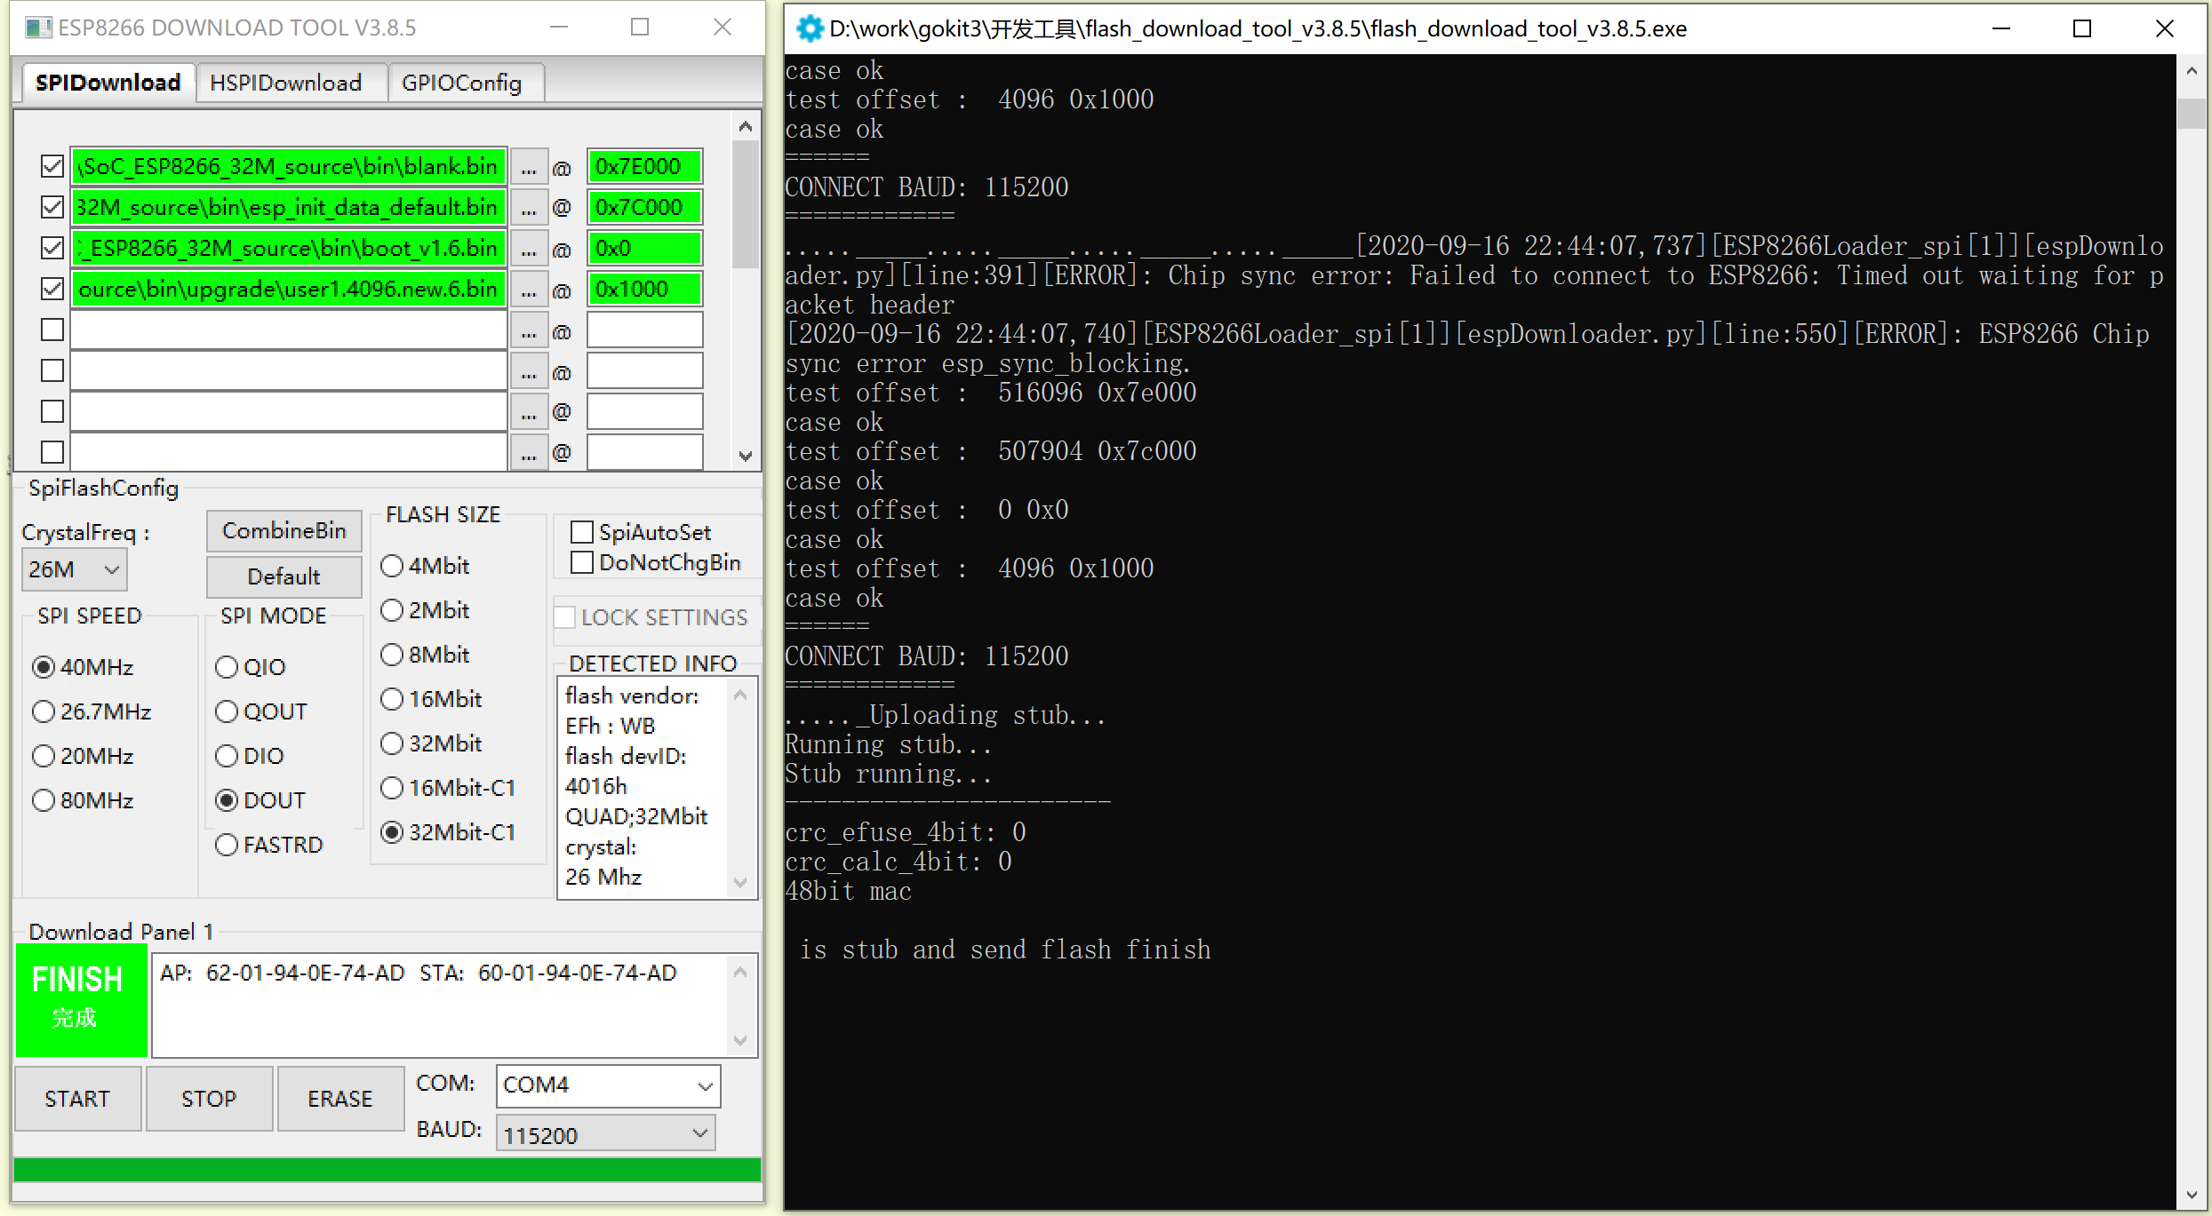This screenshot has height=1216, width=2212.
Task: Click the 0x7E000 address field
Action: pyautogui.click(x=644, y=167)
